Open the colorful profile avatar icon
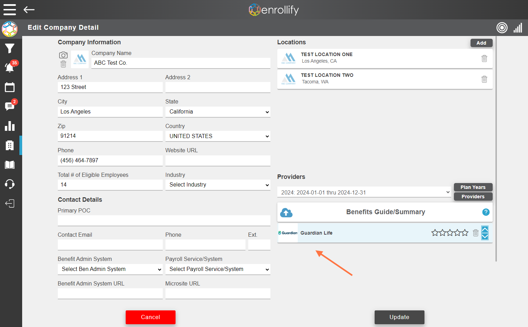 pos(10,29)
